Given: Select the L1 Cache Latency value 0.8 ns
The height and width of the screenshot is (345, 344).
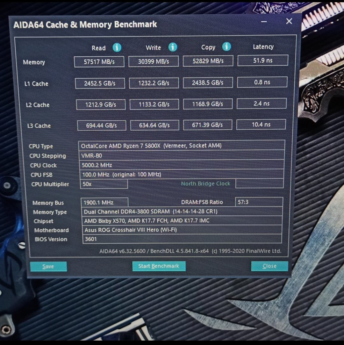Looking at the screenshot, I should tap(262, 82).
